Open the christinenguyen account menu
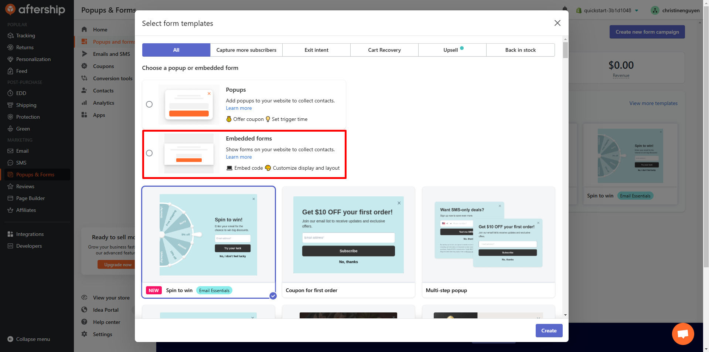Screen dimensions: 709x352 click(675, 10)
